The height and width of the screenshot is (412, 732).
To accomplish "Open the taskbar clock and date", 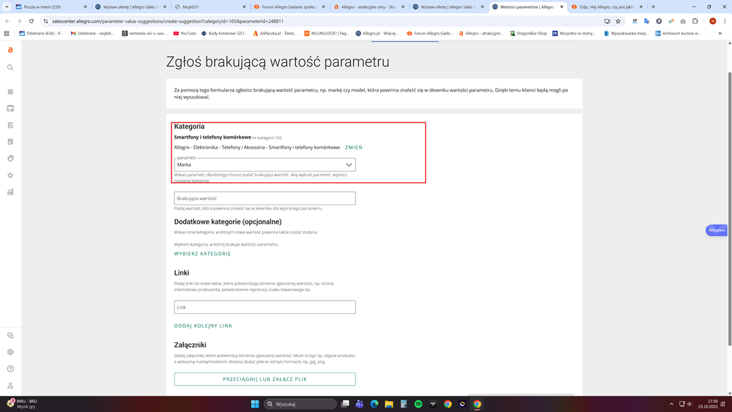I will point(708,404).
